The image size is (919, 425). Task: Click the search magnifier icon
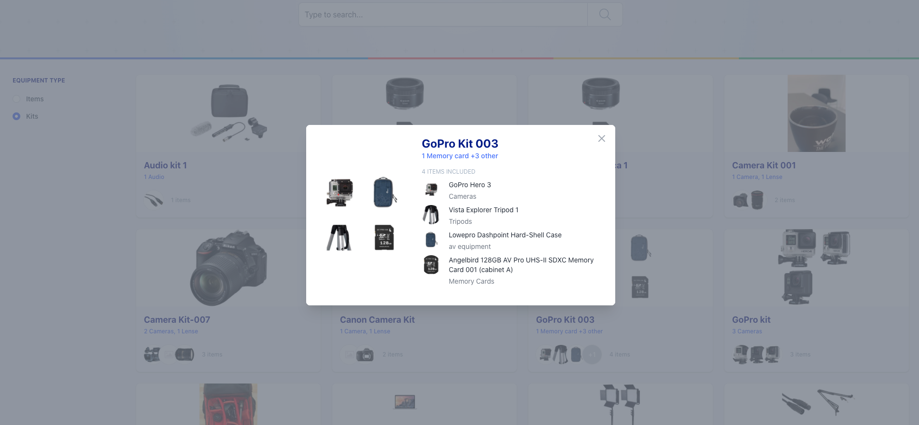point(605,14)
